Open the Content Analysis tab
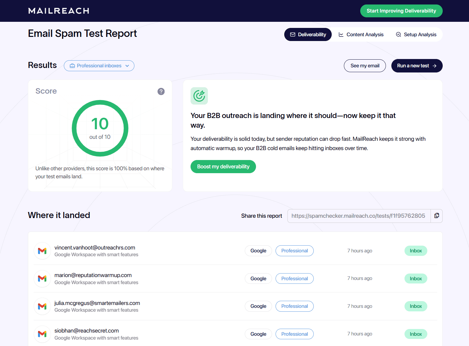The height and width of the screenshot is (346, 469). tap(361, 35)
